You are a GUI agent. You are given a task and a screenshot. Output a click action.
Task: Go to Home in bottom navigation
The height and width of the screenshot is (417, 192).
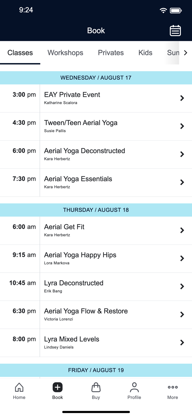point(19,391)
